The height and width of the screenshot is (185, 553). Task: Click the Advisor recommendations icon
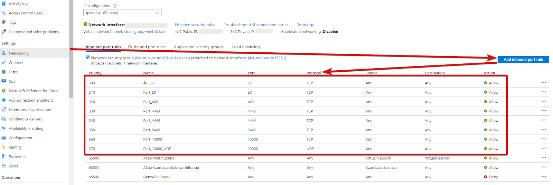[4, 100]
